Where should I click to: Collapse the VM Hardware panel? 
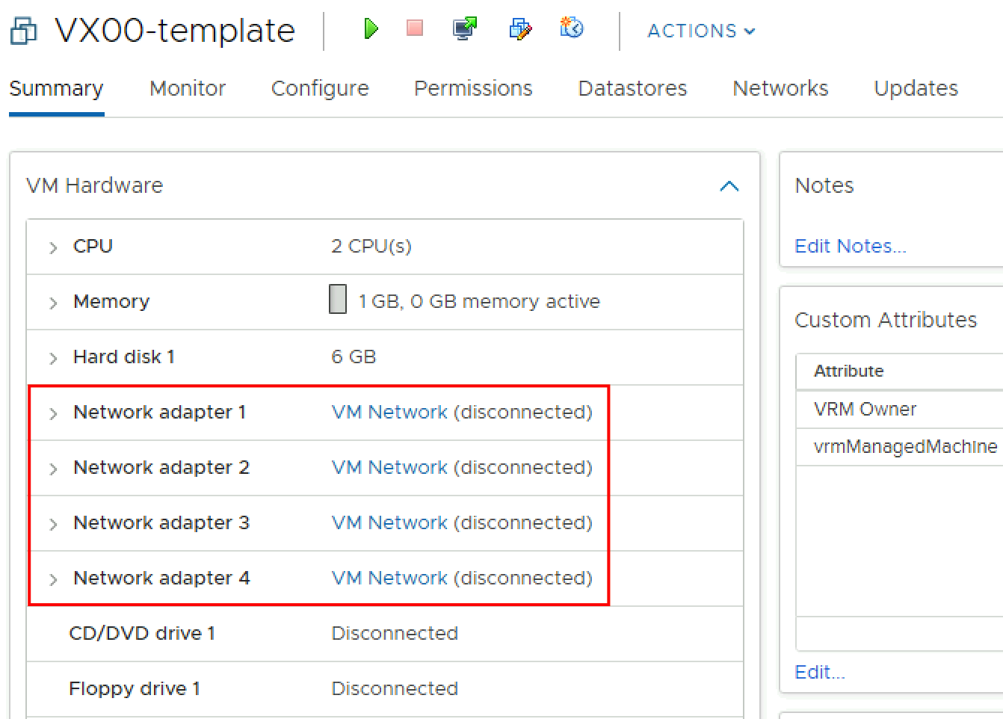pyautogui.click(x=729, y=186)
